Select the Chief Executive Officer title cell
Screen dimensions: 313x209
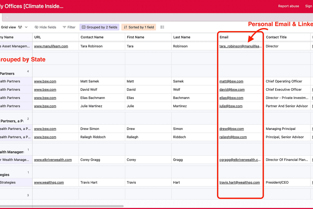(287, 90)
